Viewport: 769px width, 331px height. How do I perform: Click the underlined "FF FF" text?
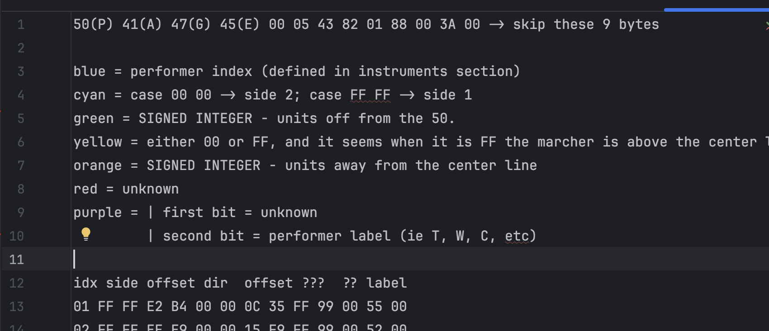point(370,95)
